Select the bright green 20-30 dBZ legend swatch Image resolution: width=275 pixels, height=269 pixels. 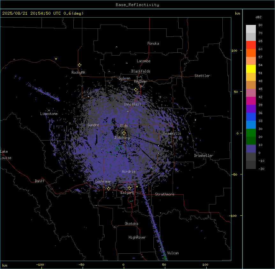[251, 133]
